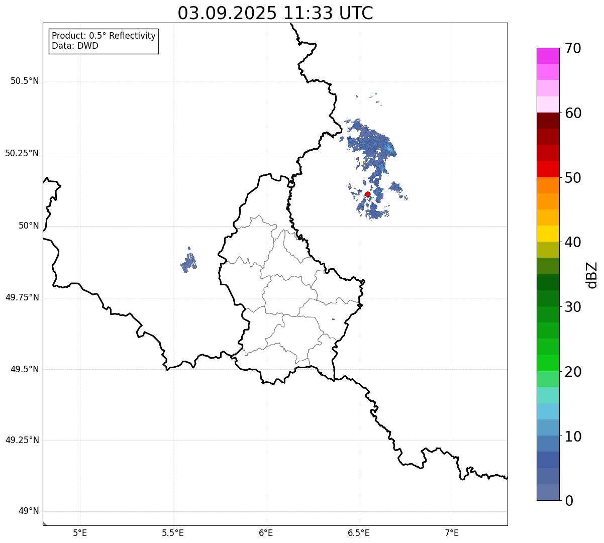Click the latitude label '49.5°N'

25,369
